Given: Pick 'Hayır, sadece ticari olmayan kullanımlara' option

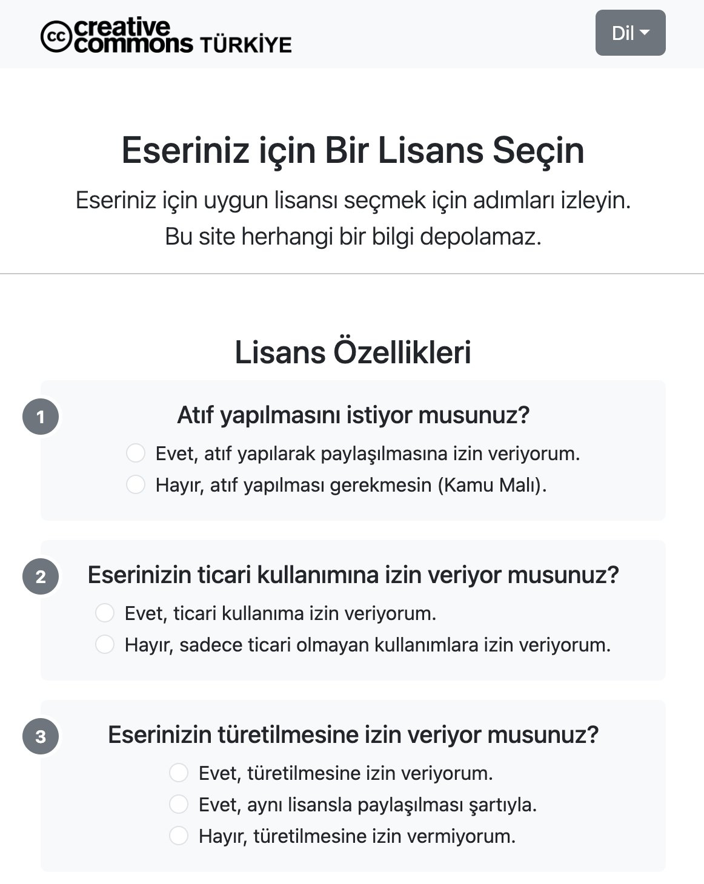Looking at the screenshot, I should [x=105, y=644].
